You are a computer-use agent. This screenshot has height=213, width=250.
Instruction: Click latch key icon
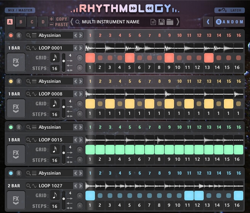(x=222, y=10)
